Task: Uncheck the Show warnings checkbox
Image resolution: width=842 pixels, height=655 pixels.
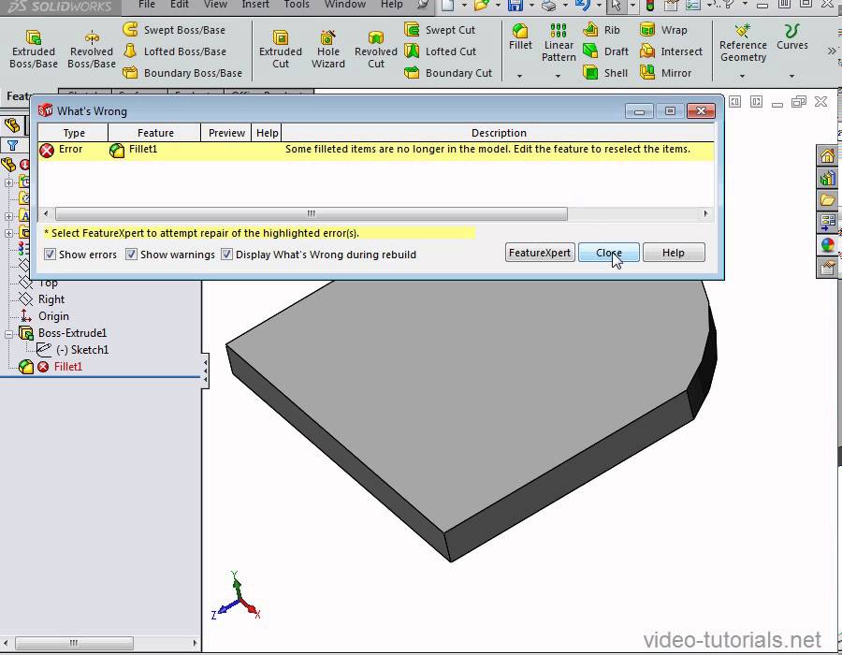Action: [x=131, y=254]
